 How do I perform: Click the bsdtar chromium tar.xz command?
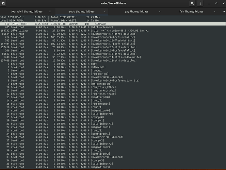pyautogui.click(x=119, y=31)
